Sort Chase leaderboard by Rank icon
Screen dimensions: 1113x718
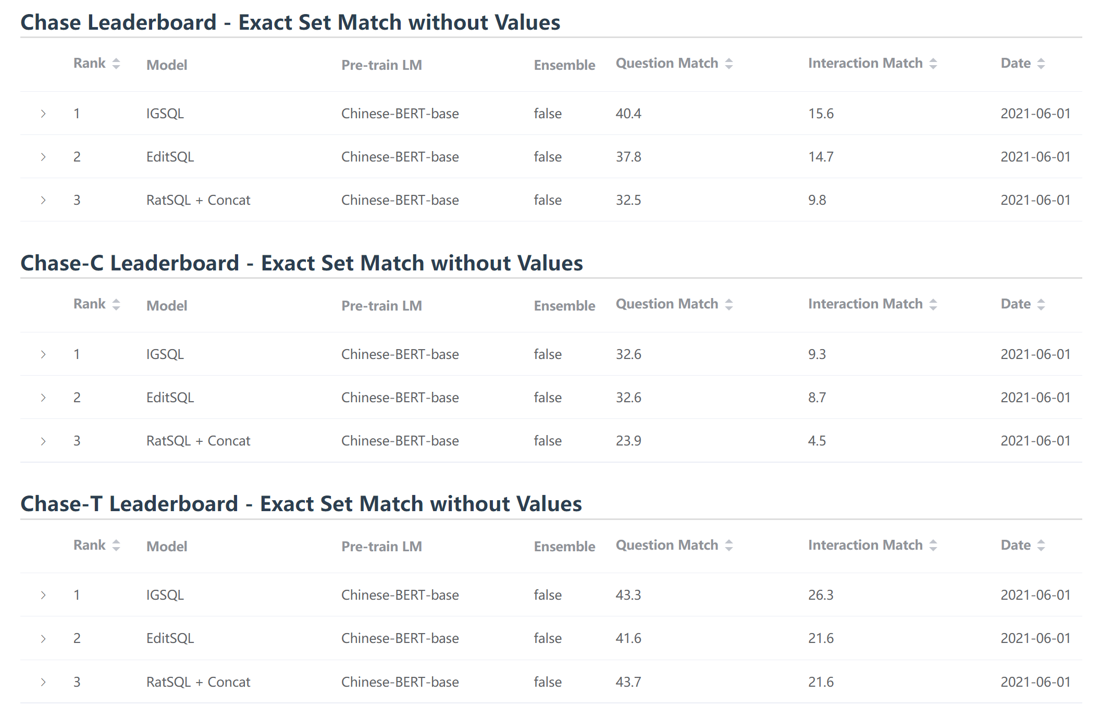point(116,64)
